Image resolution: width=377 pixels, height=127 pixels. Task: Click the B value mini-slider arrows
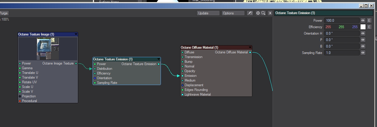[363, 46]
